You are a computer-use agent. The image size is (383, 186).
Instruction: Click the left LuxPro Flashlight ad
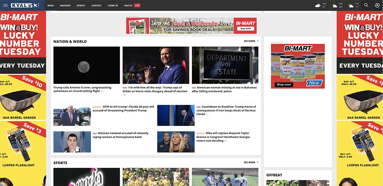pyautogui.click(x=23, y=145)
